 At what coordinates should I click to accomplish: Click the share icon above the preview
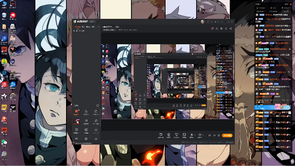231,28
